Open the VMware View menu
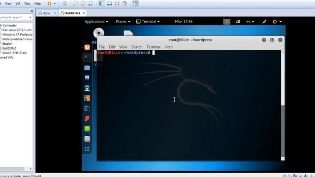The height and width of the screenshot is (177, 315). [x=8, y=3]
